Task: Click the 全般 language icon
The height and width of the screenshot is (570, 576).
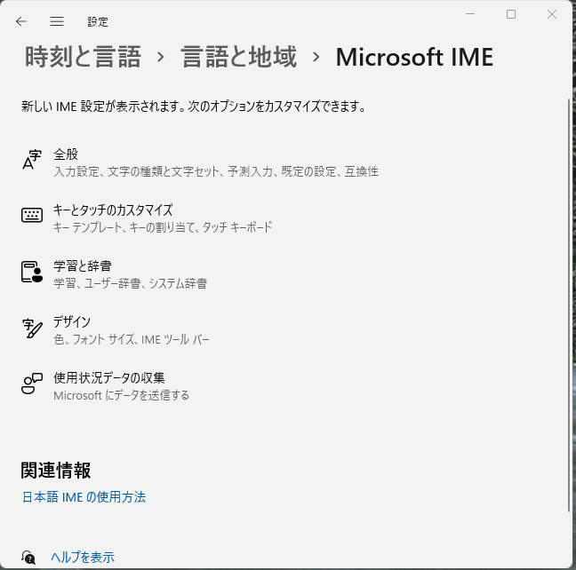Action: (x=32, y=160)
